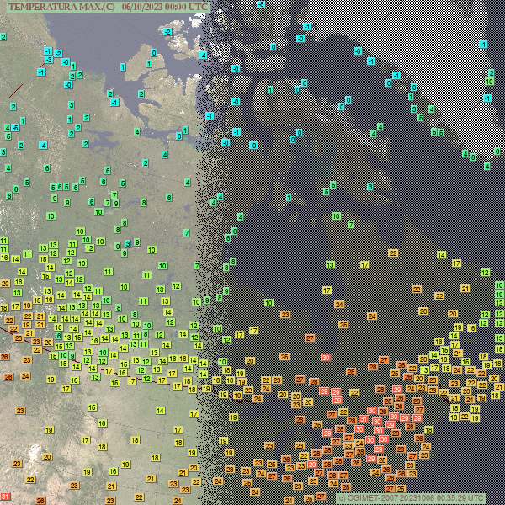Select the cyan -5 temperature label

click(15, 128)
